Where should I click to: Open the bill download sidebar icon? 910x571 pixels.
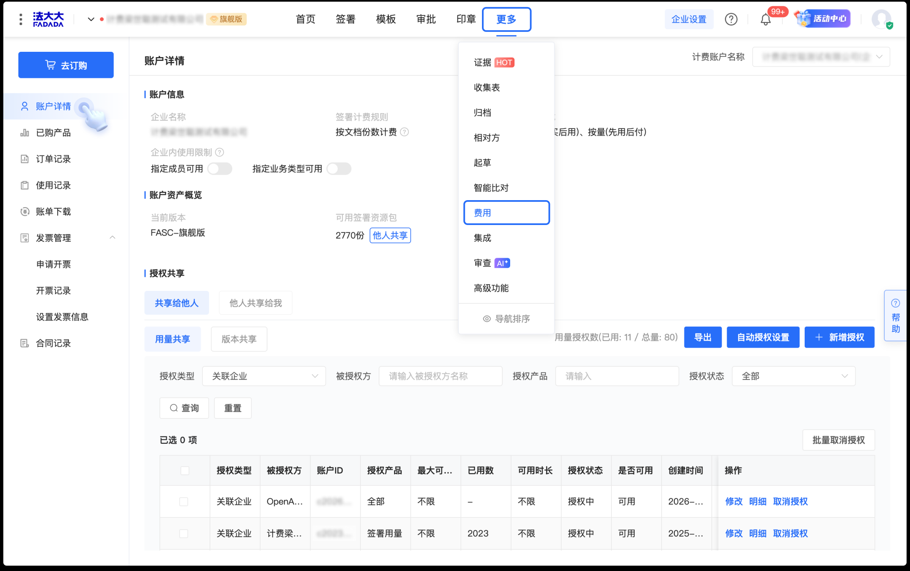coord(25,212)
